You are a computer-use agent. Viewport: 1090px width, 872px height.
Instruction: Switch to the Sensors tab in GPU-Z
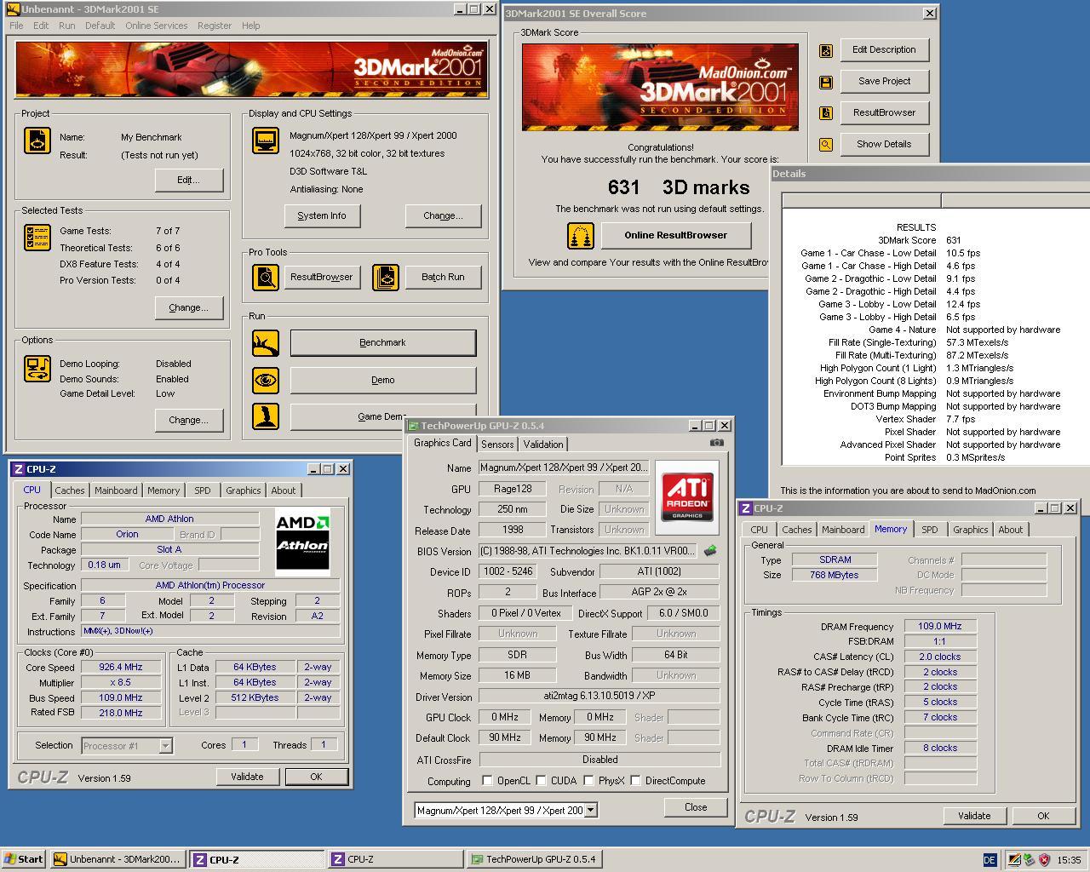[497, 445]
